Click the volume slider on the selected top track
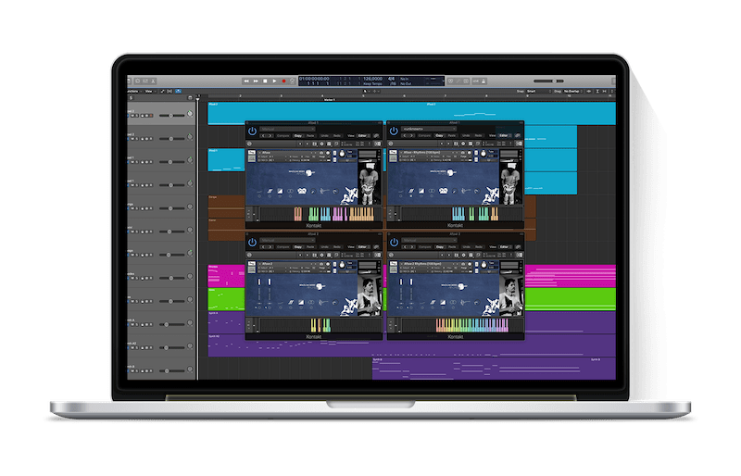Viewport: 741px width, 476px height. click(x=171, y=116)
